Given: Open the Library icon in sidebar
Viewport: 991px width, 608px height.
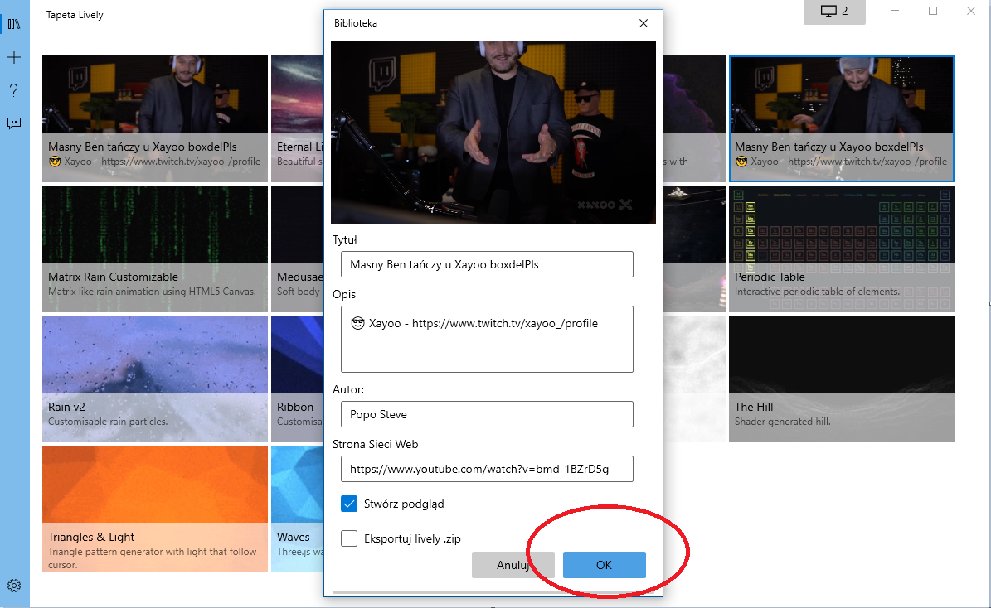Looking at the screenshot, I should [x=14, y=24].
